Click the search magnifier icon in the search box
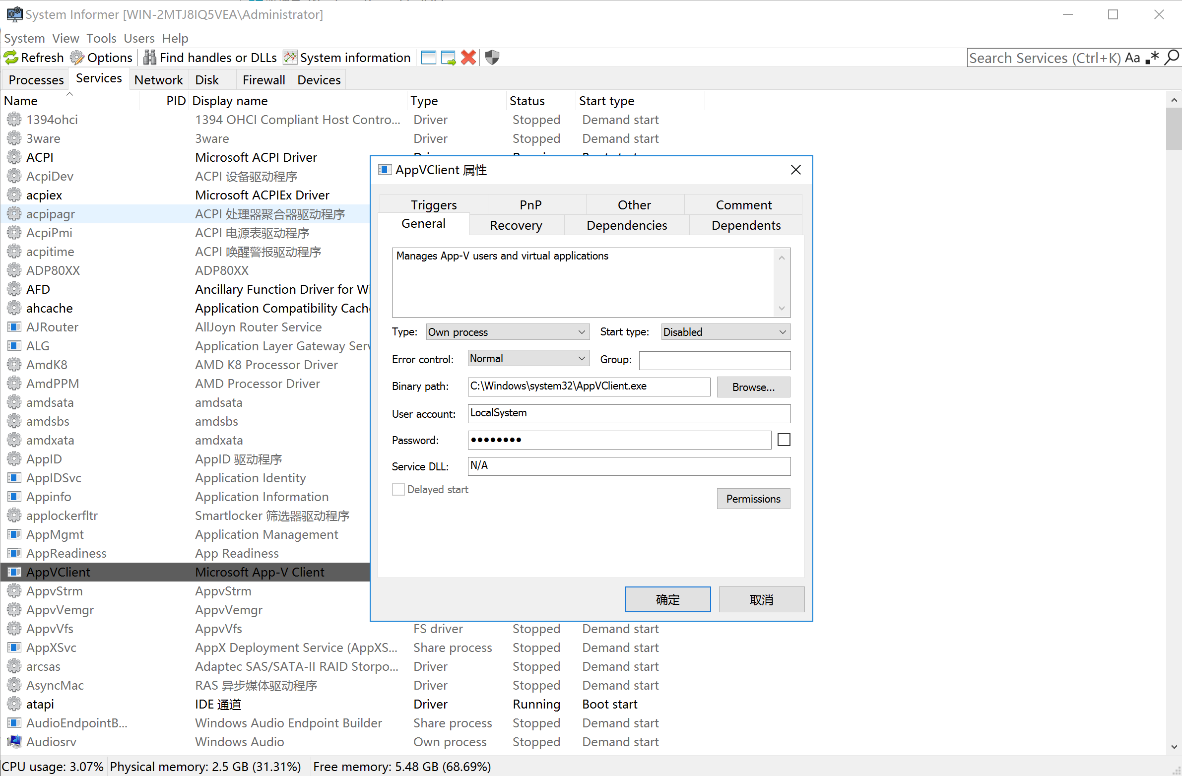Screen dimensions: 1182x776 point(1171,58)
